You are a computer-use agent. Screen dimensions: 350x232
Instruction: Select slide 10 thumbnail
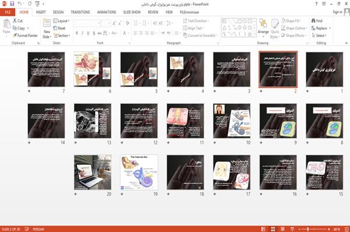232,121
